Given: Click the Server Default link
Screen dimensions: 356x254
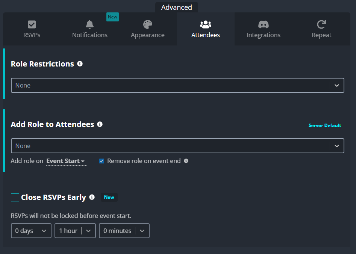Looking at the screenshot, I should (325, 125).
